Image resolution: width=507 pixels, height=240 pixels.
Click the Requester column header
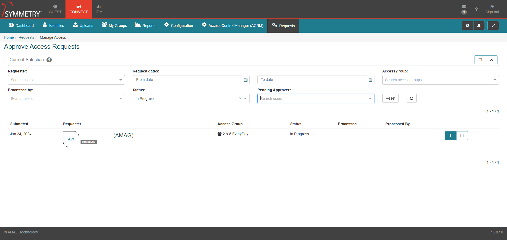coord(72,124)
